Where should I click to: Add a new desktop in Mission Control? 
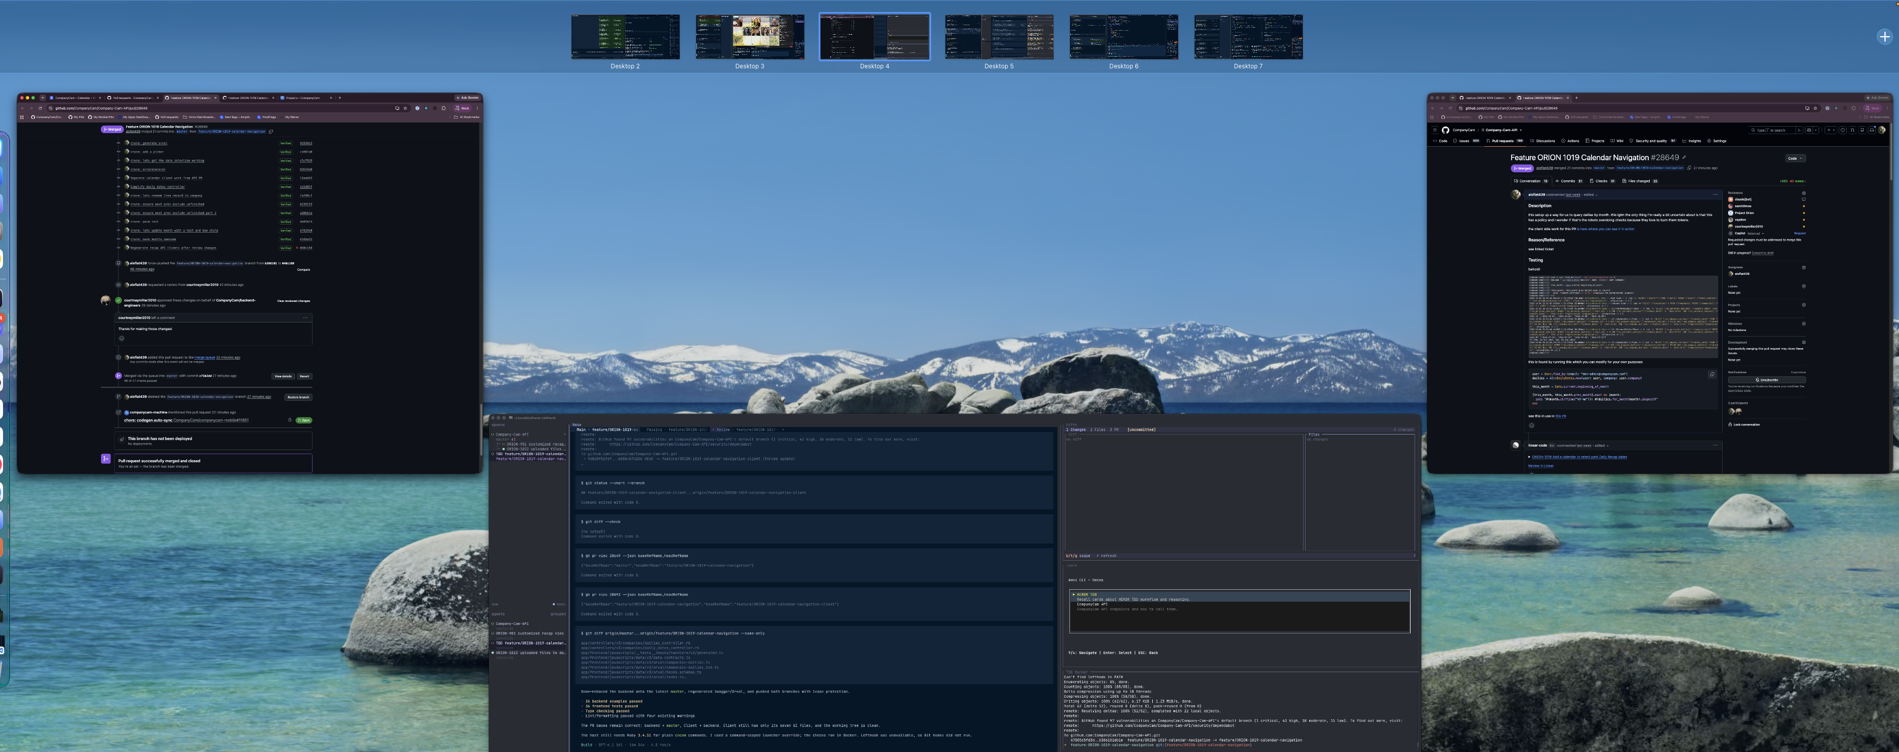[x=1884, y=36]
